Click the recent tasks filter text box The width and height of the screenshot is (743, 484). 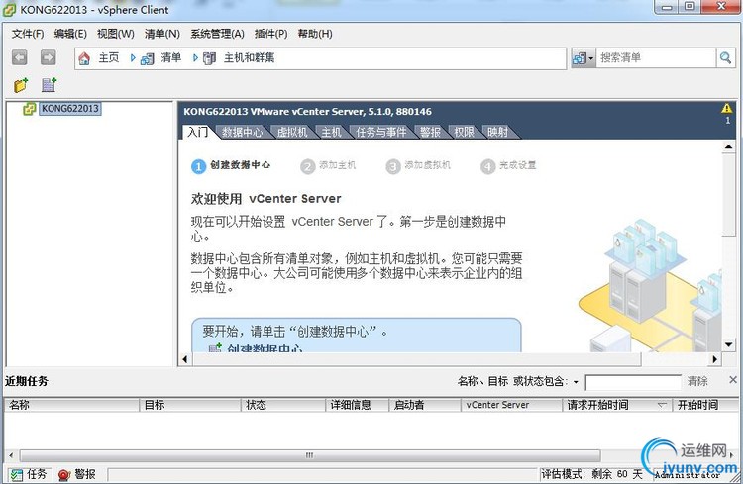click(633, 382)
